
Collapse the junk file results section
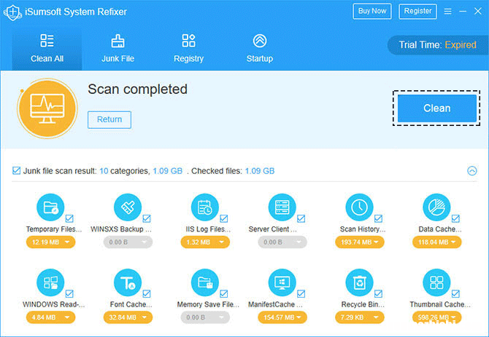pos(472,170)
